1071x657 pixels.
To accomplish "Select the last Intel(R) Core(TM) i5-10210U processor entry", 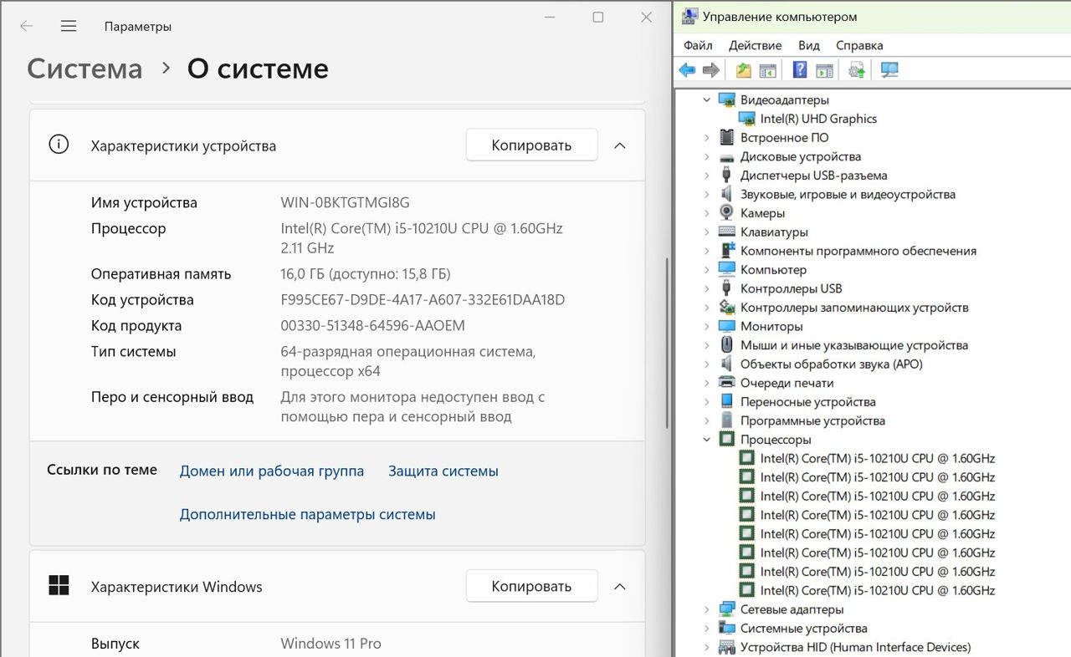I will pos(878,590).
